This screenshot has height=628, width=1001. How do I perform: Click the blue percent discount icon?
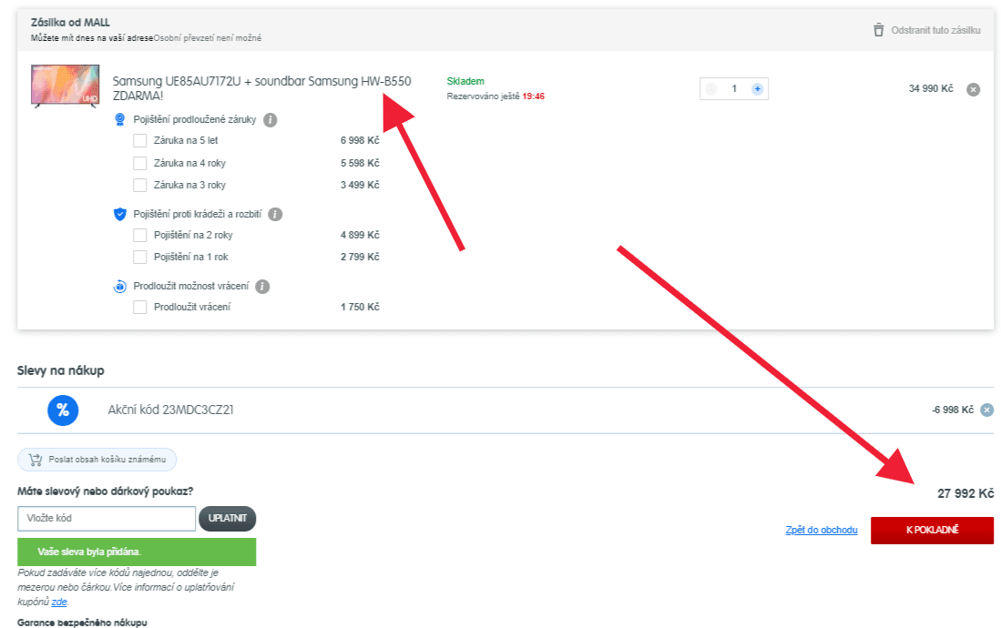click(x=63, y=410)
